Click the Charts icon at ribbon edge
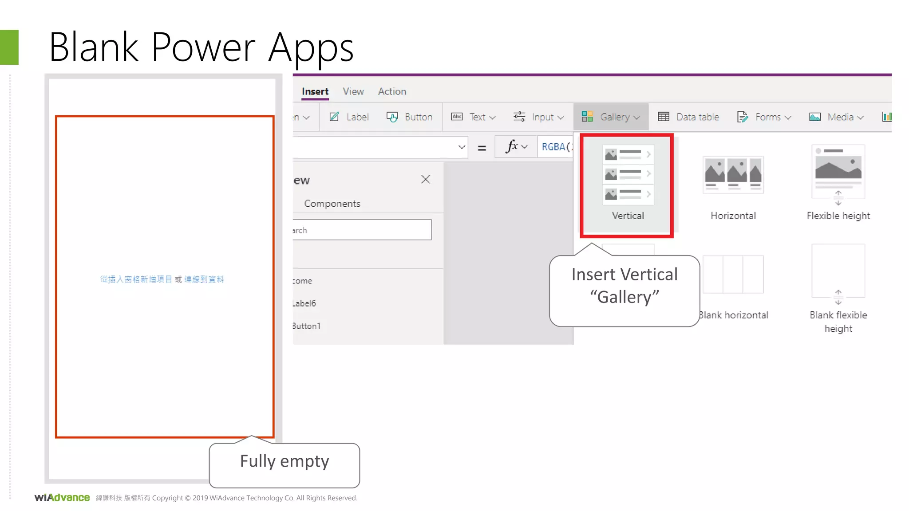Viewport: 909px width, 511px height. pos(886,117)
